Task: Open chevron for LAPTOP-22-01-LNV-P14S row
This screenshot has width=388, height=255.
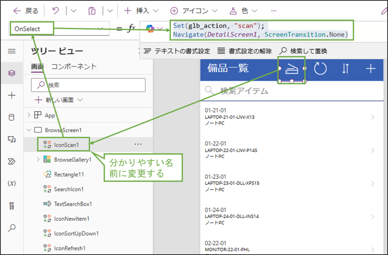Action: click(373, 150)
